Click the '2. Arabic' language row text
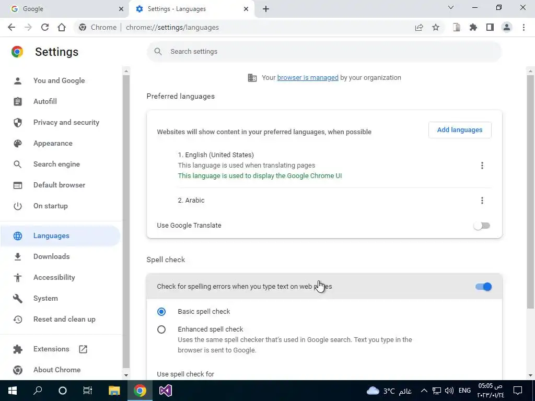The image size is (535, 401). point(191,200)
